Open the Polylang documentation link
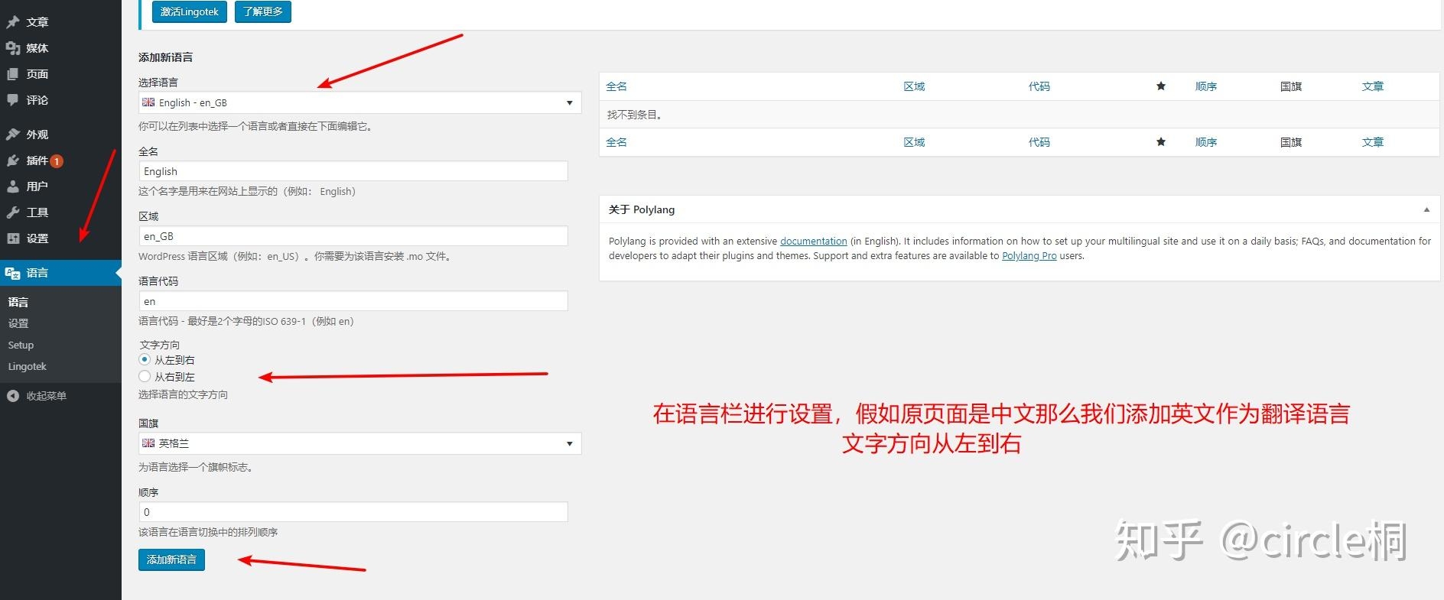Screen dimensions: 1444x600 [814, 241]
